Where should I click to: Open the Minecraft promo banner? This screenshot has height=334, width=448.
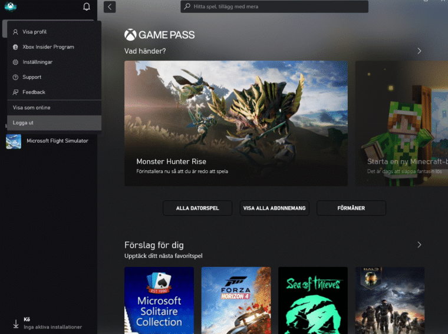(401, 123)
